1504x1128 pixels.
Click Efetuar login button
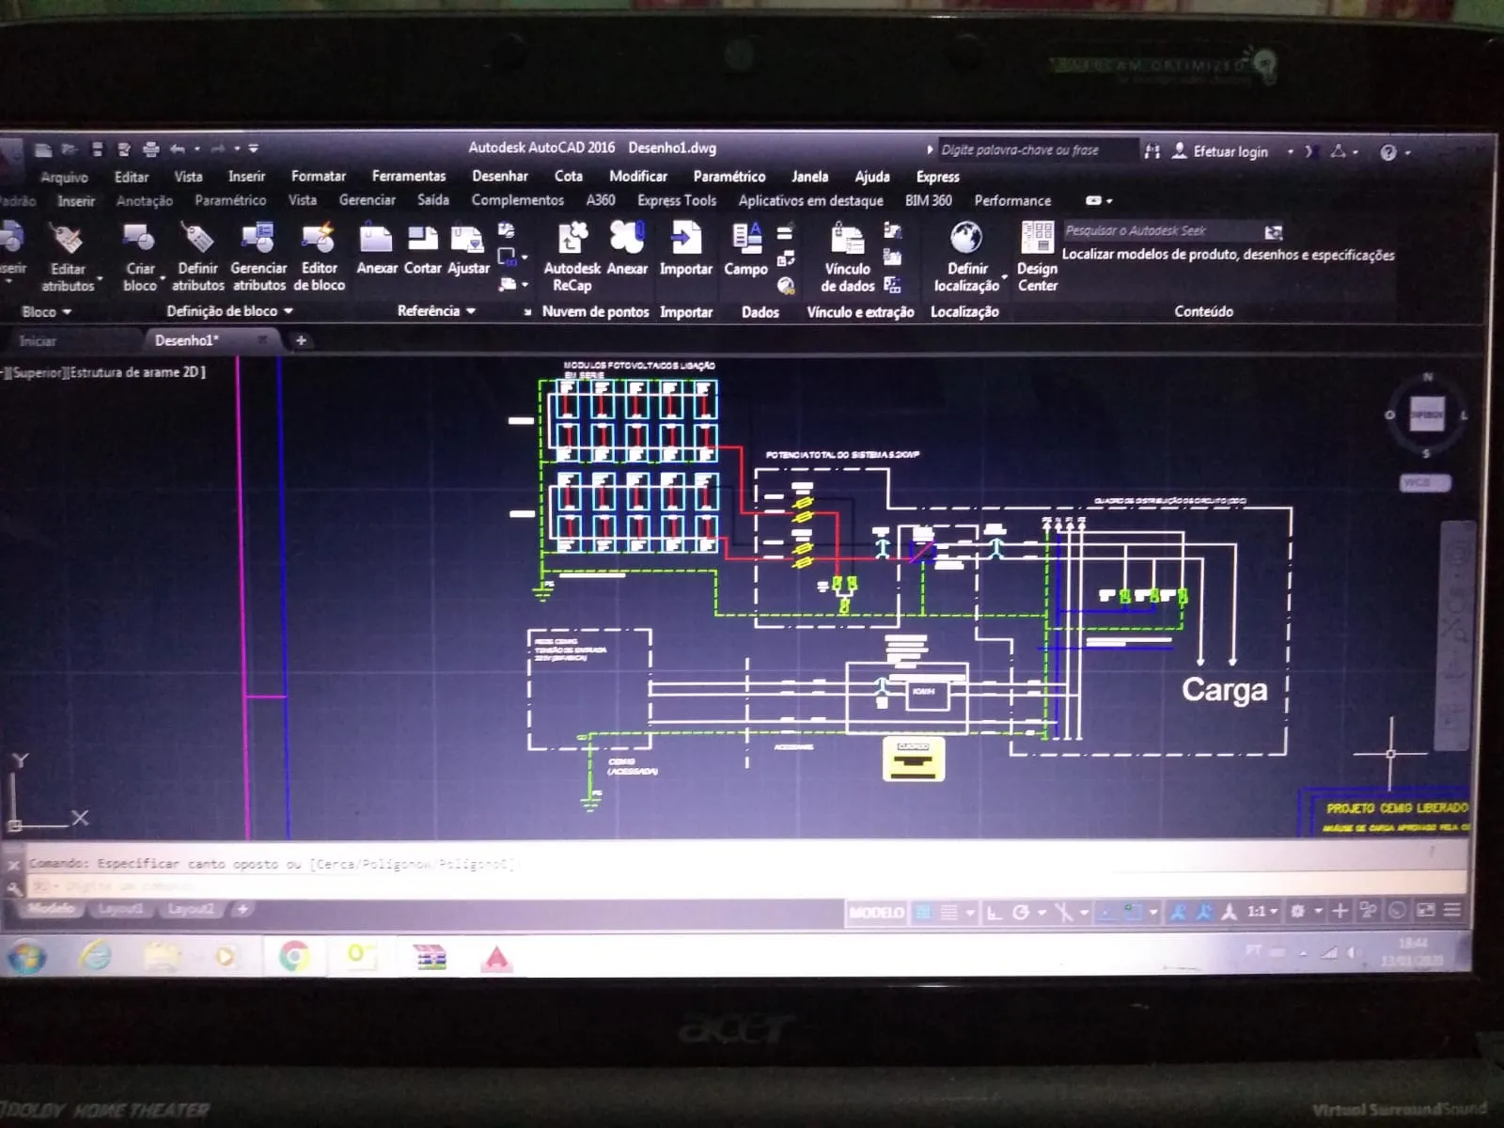(1230, 151)
